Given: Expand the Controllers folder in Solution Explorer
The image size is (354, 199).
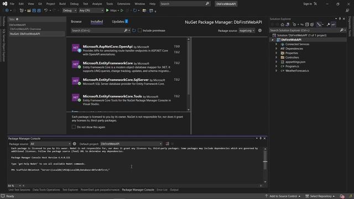Looking at the screenshot, I should (276, 57).
